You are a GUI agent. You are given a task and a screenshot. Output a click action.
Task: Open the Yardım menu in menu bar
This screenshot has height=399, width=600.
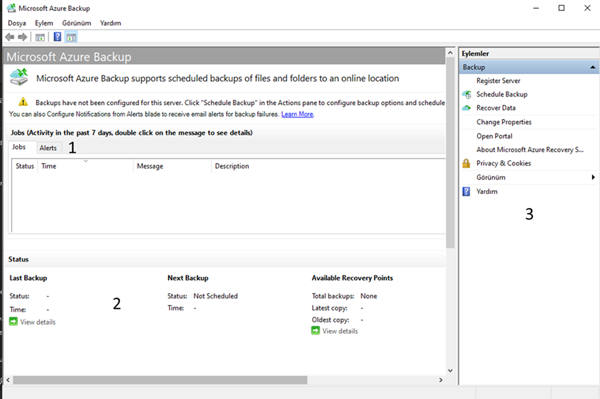click(x=110, y=23)
